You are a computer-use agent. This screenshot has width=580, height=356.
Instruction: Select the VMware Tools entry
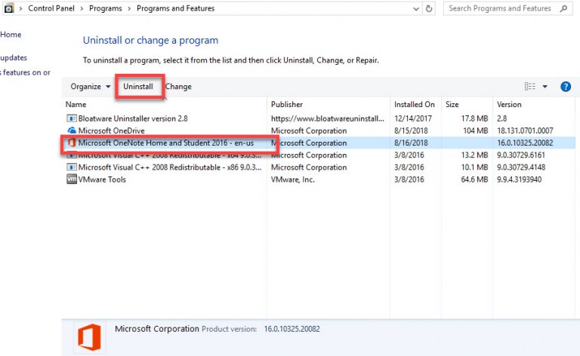click(x=102, y=180)
